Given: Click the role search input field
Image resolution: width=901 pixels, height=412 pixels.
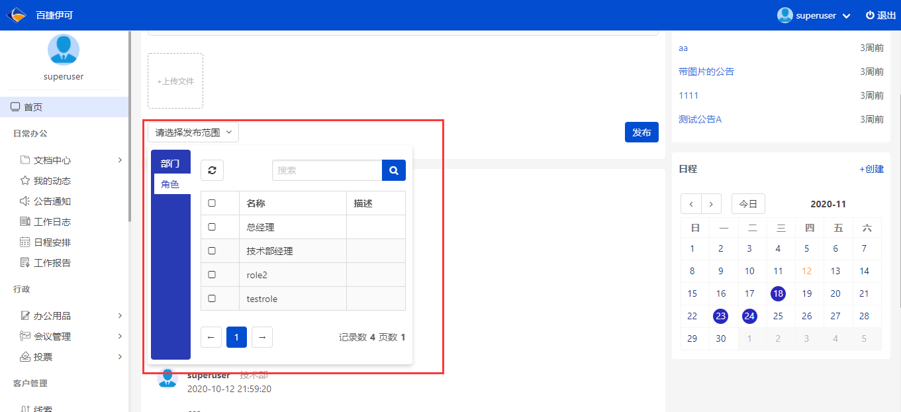Looking at the screenshot, I should [327, 170].
